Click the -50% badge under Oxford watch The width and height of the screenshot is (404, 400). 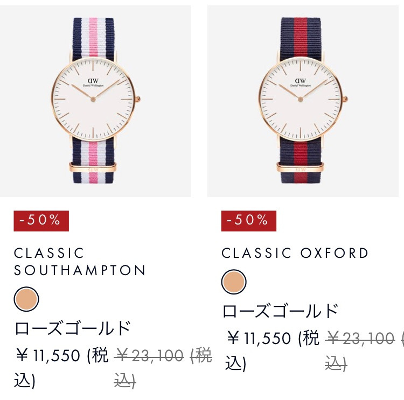tap(249, 221)
